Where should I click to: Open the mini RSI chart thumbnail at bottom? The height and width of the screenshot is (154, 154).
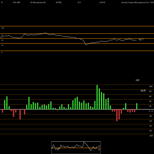pyautogui.click(x=76, y=148)
